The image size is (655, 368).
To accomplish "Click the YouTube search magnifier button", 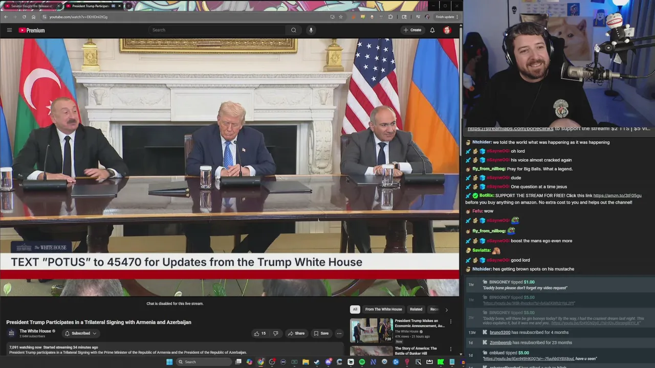I will 293,30.
